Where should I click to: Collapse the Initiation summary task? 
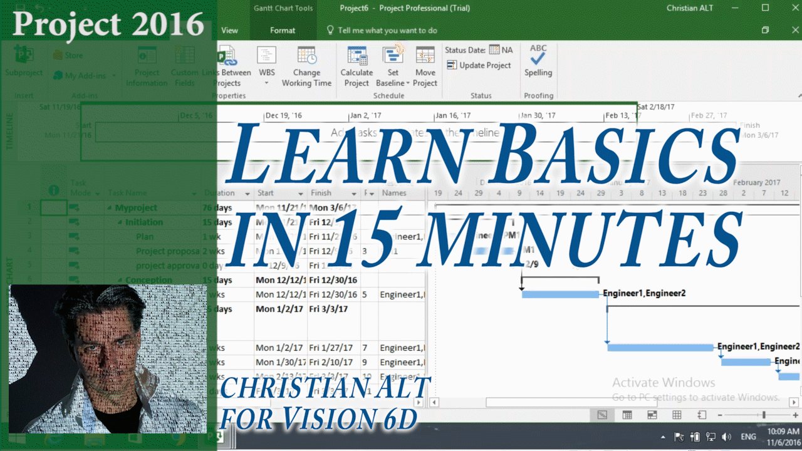(120, 222)
